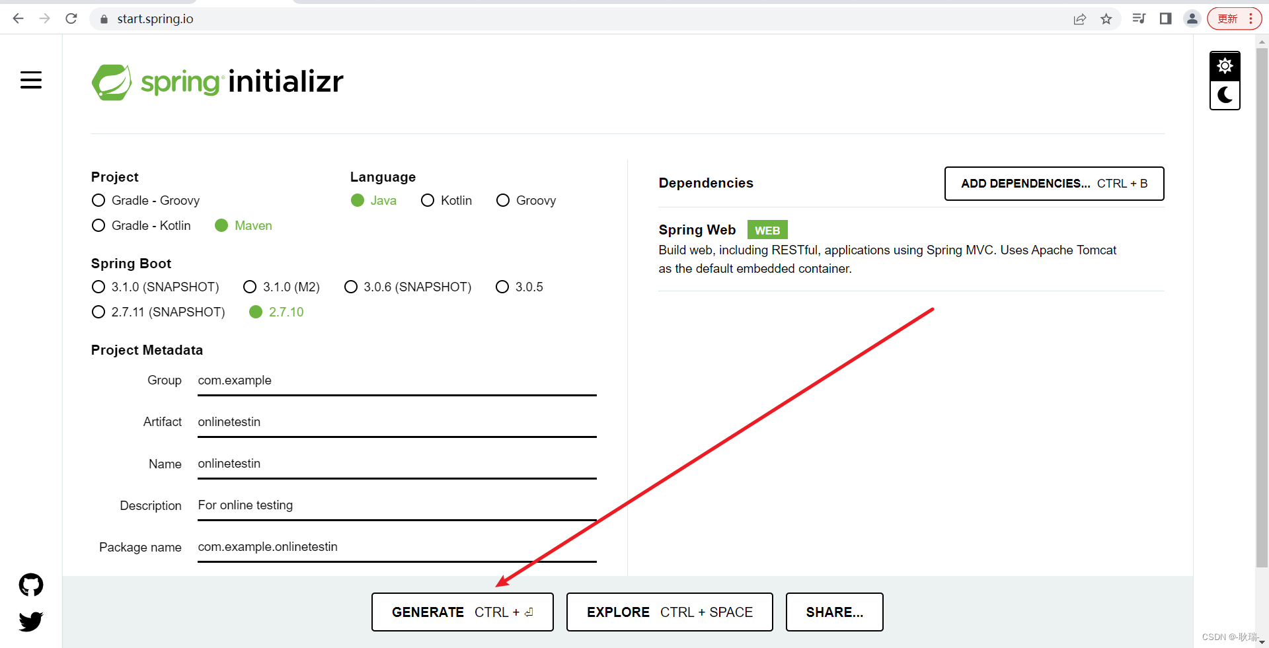The image size is (1269, 648).
Task: Toggle the browser side panel
Action: [1166, 18]
